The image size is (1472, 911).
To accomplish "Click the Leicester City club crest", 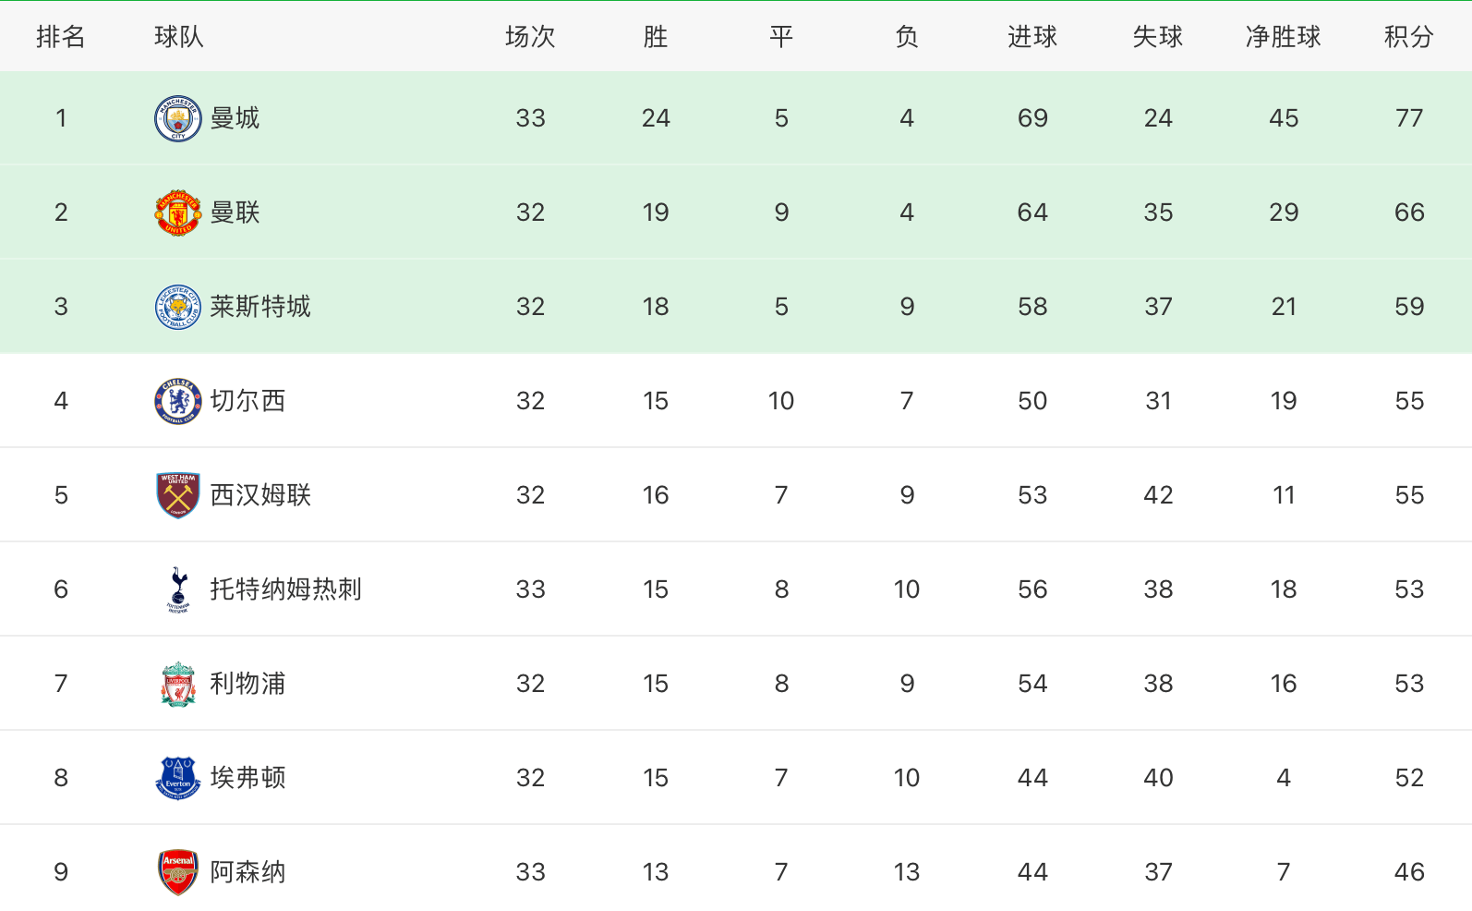I will coord(177,307).
